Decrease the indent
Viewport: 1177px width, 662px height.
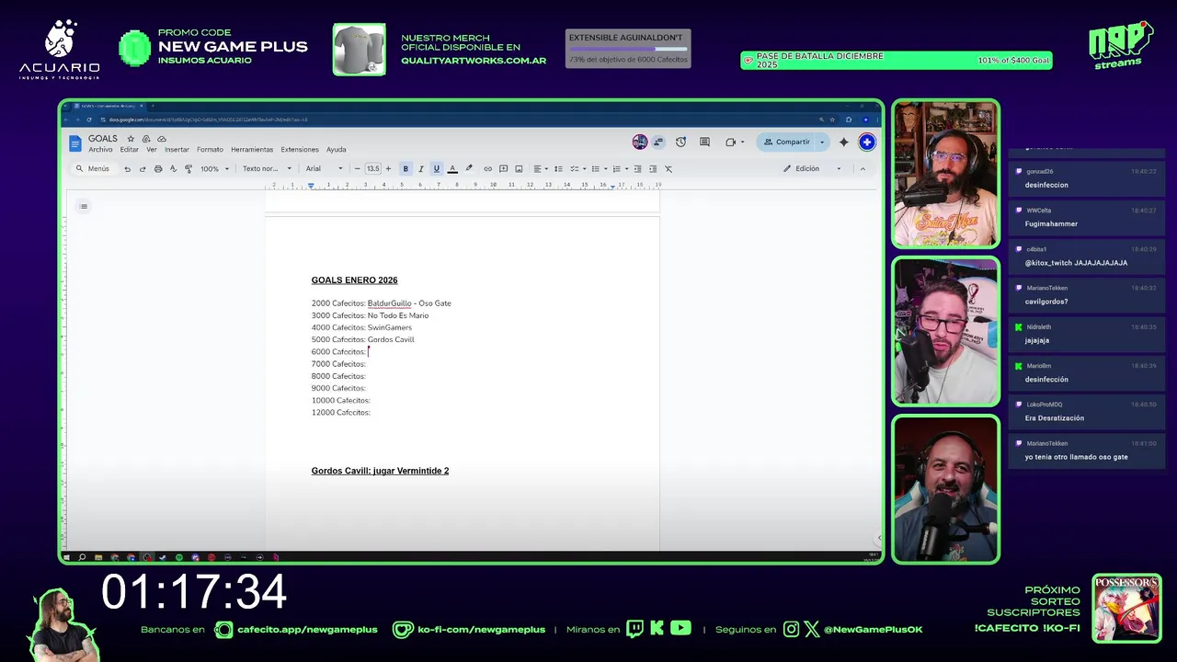pos(637,169)
